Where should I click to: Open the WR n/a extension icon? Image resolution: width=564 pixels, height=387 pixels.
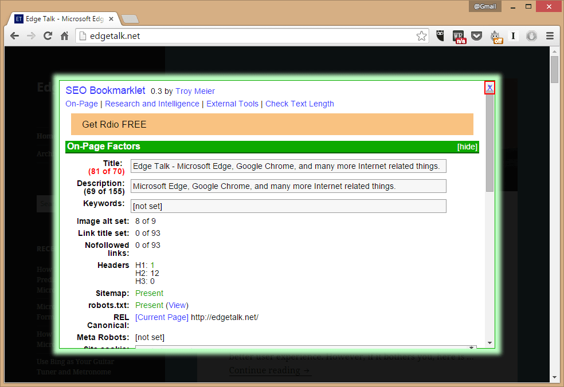pos(459,37)
